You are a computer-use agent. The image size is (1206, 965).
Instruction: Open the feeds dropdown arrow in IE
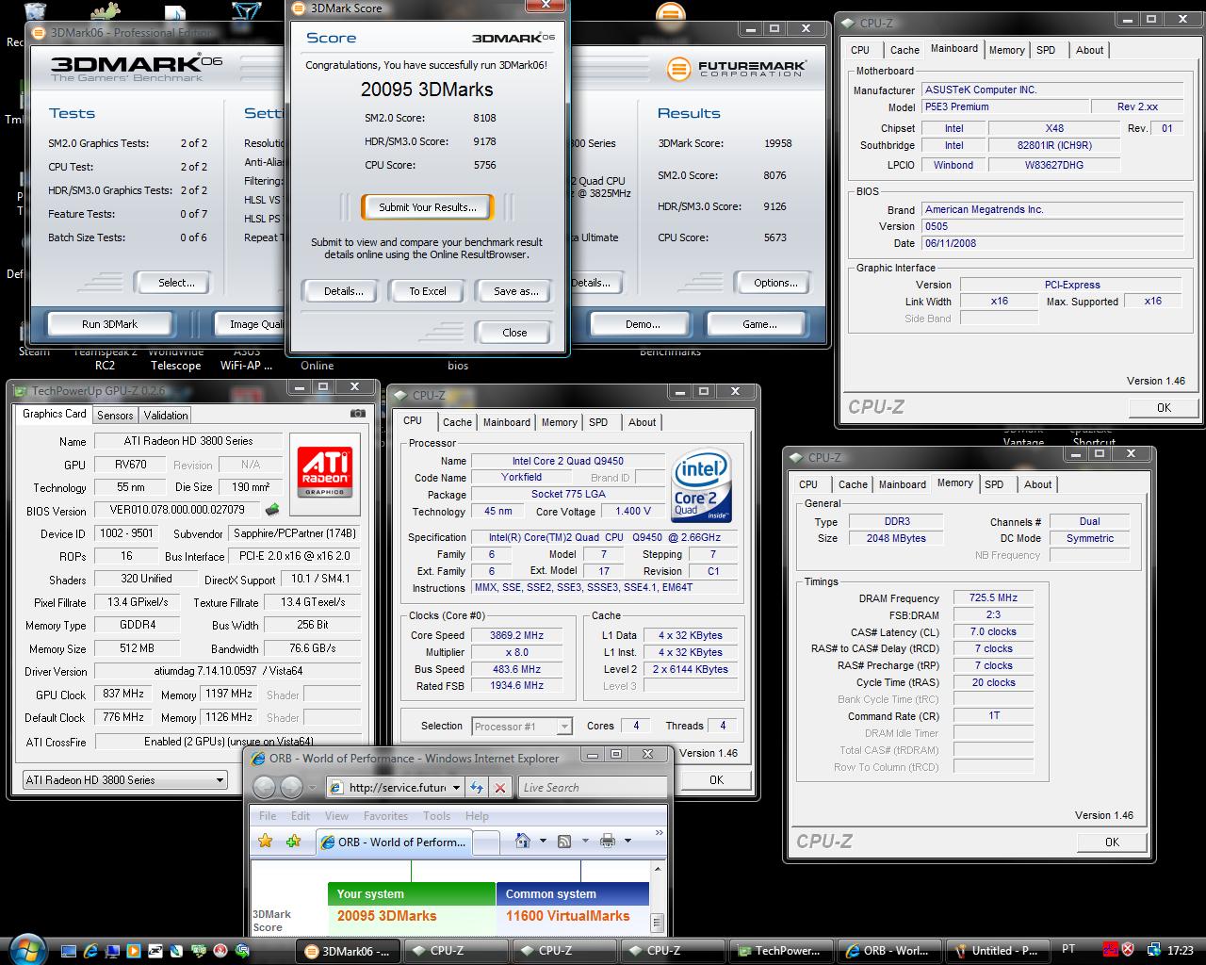point(585,841)
